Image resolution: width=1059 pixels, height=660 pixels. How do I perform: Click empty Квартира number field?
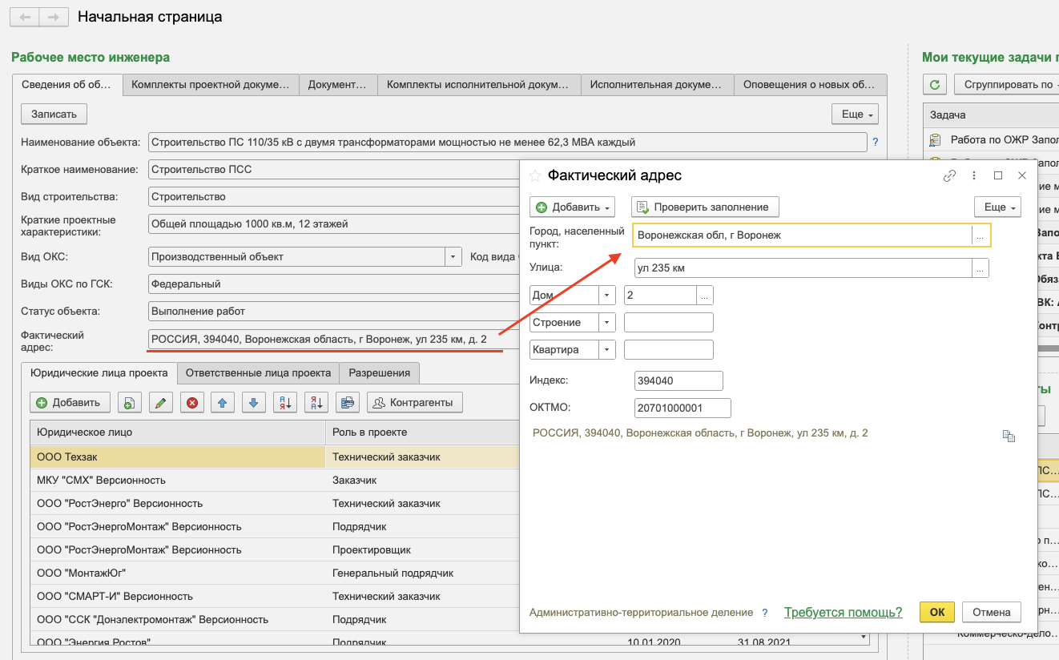[x=668, y=350]
